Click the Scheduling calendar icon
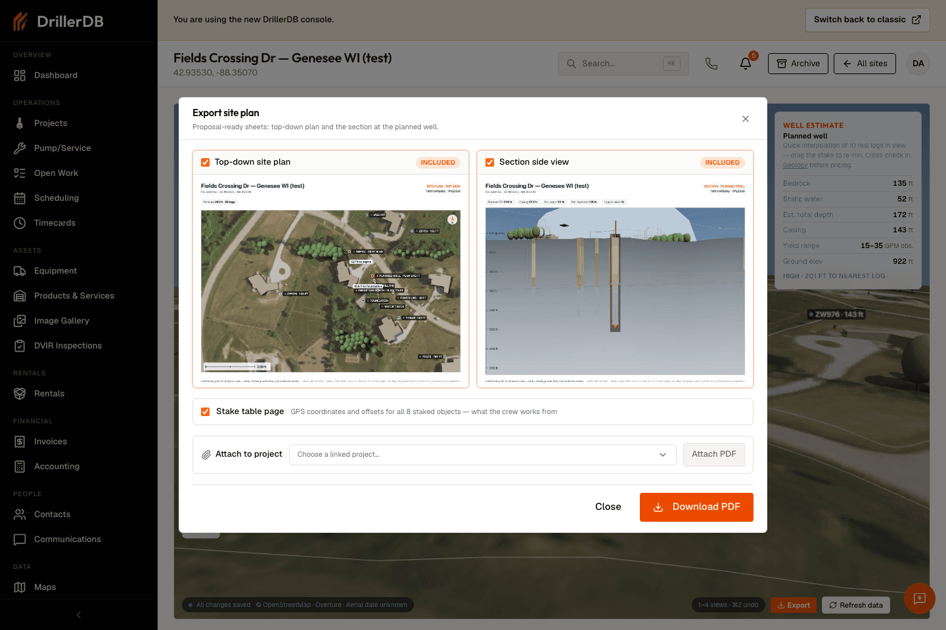The height and width of the screenshot is (630, 946). pos(20,198)
